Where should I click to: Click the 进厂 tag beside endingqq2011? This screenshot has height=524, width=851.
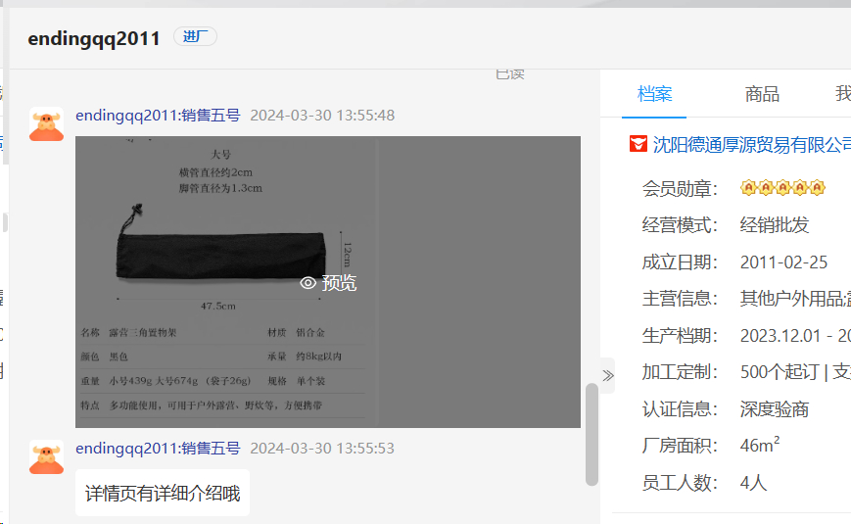(x=195, y=36)
